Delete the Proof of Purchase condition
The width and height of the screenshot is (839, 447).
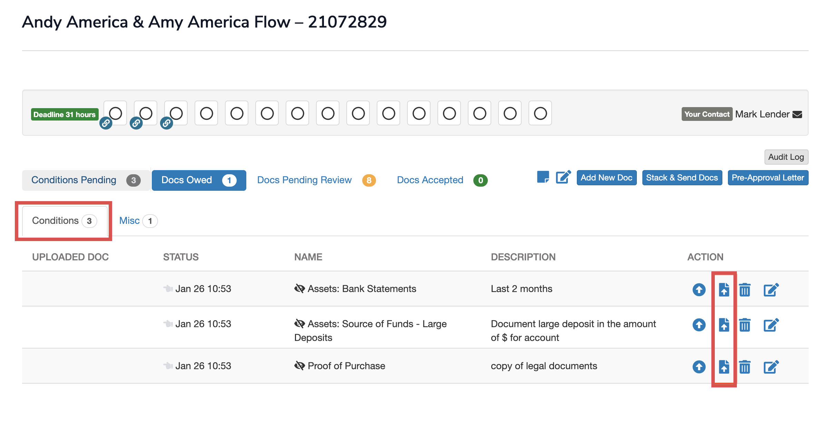[x=745, y=367]
